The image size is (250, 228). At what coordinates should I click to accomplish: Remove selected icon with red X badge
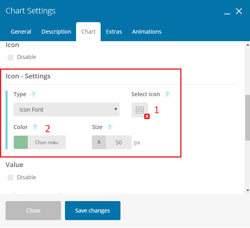tap(147, 116)
